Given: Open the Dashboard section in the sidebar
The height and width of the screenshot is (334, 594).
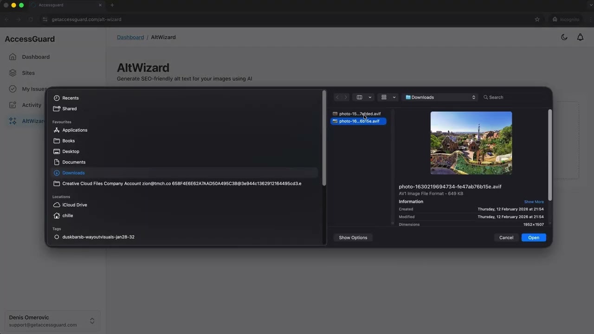Looking at the screenshot, I should 36,57.
